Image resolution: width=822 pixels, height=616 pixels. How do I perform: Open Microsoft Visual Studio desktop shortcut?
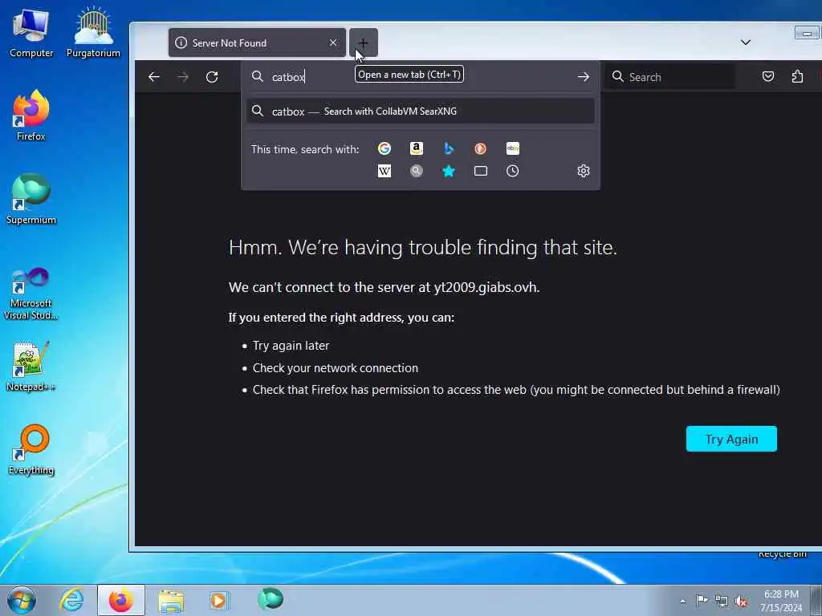[31, 294]
